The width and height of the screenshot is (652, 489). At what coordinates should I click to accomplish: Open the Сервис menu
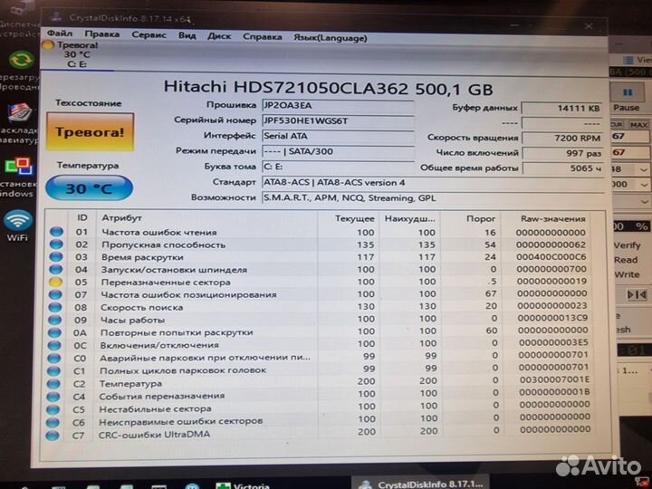[x=149, y=35]
